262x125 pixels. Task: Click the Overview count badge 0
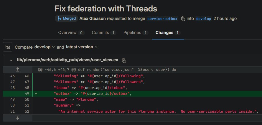(81, 33)
